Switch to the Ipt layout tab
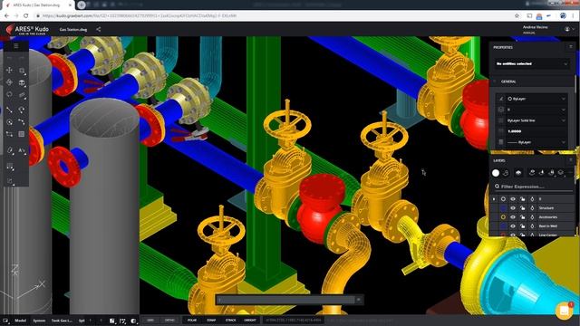This screenshot has width=580, height=326. [82, 321]
